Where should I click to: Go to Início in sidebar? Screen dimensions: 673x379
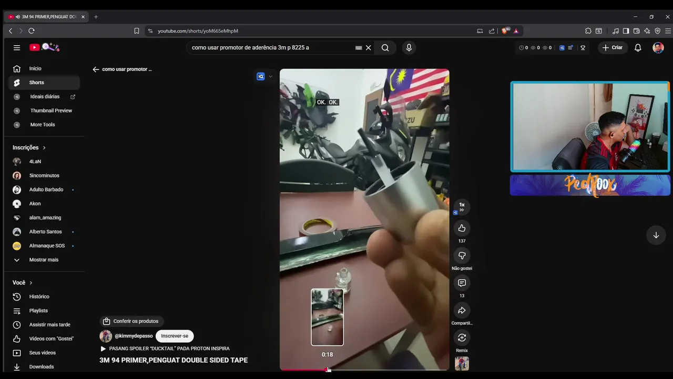click(x=44, y=68)
